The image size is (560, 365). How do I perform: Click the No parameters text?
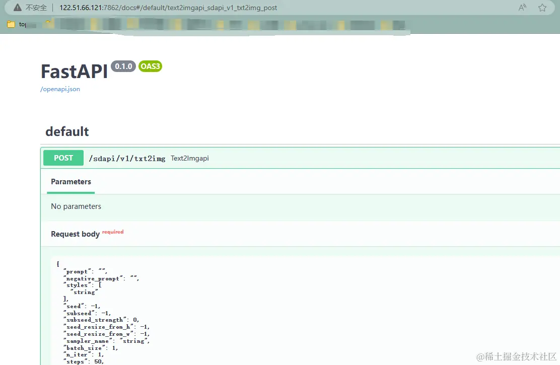76,206
